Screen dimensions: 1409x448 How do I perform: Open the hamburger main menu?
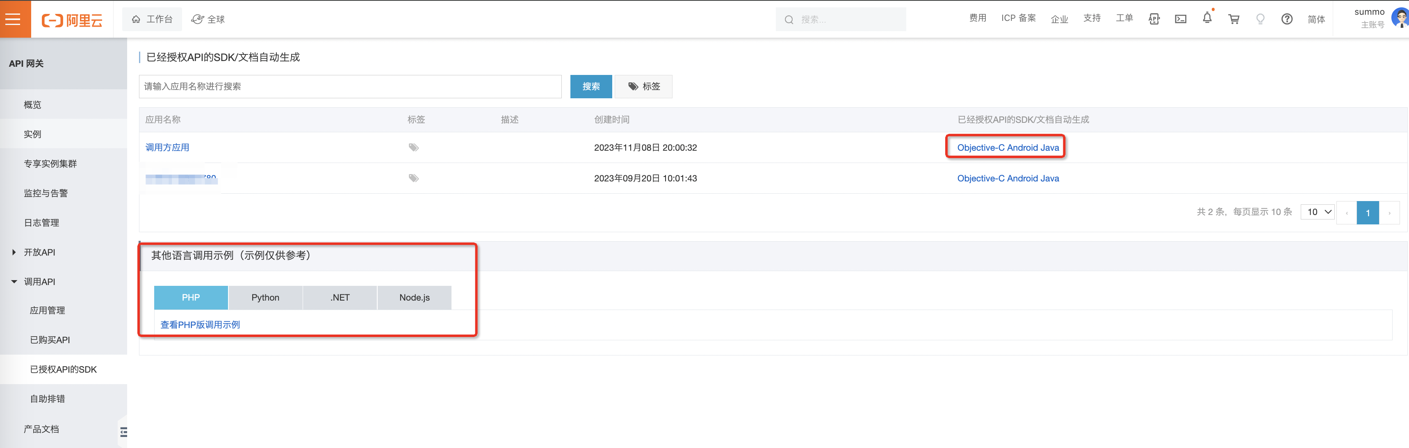click(13, 19)
